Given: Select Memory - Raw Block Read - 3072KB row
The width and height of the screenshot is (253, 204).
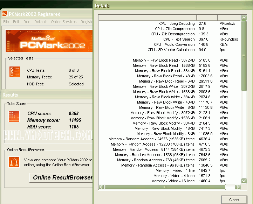Looking at the screenshot, I should click(169, 60).
